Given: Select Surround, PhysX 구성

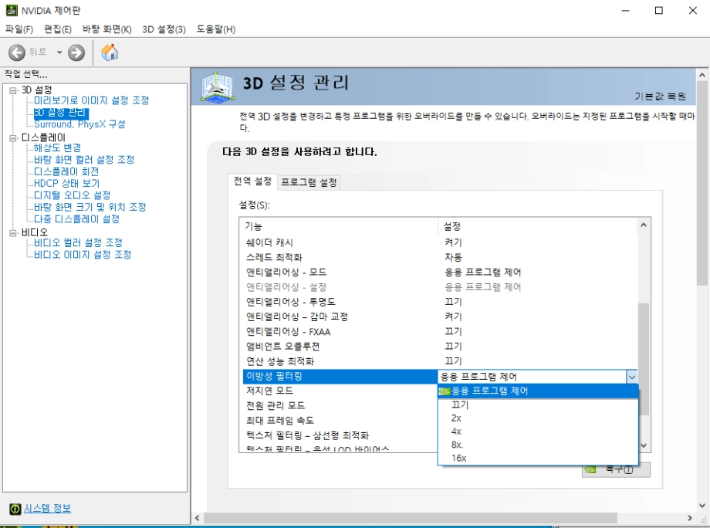Looking at the screenshot, I should [x=79, y=124].
